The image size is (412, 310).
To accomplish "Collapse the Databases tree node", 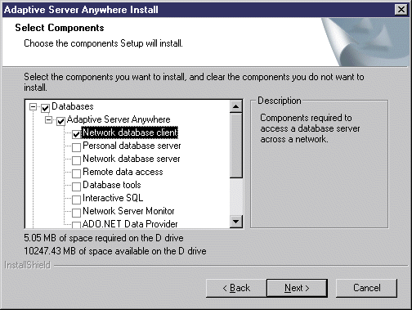I will (x=33, y=106).
